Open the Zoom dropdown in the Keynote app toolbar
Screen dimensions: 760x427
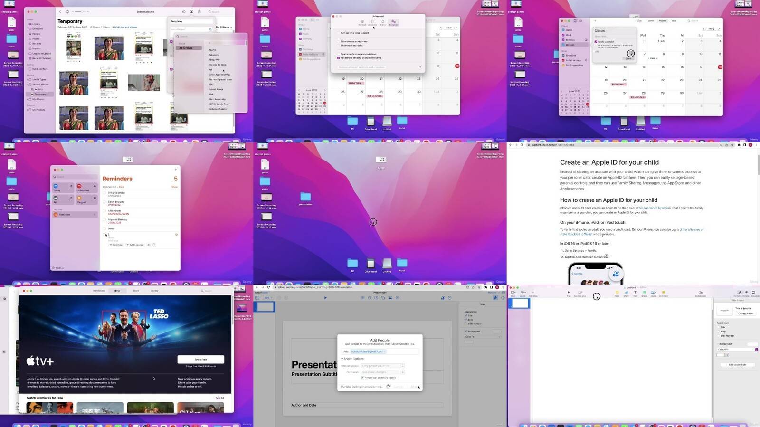click(x=522, y=294)
